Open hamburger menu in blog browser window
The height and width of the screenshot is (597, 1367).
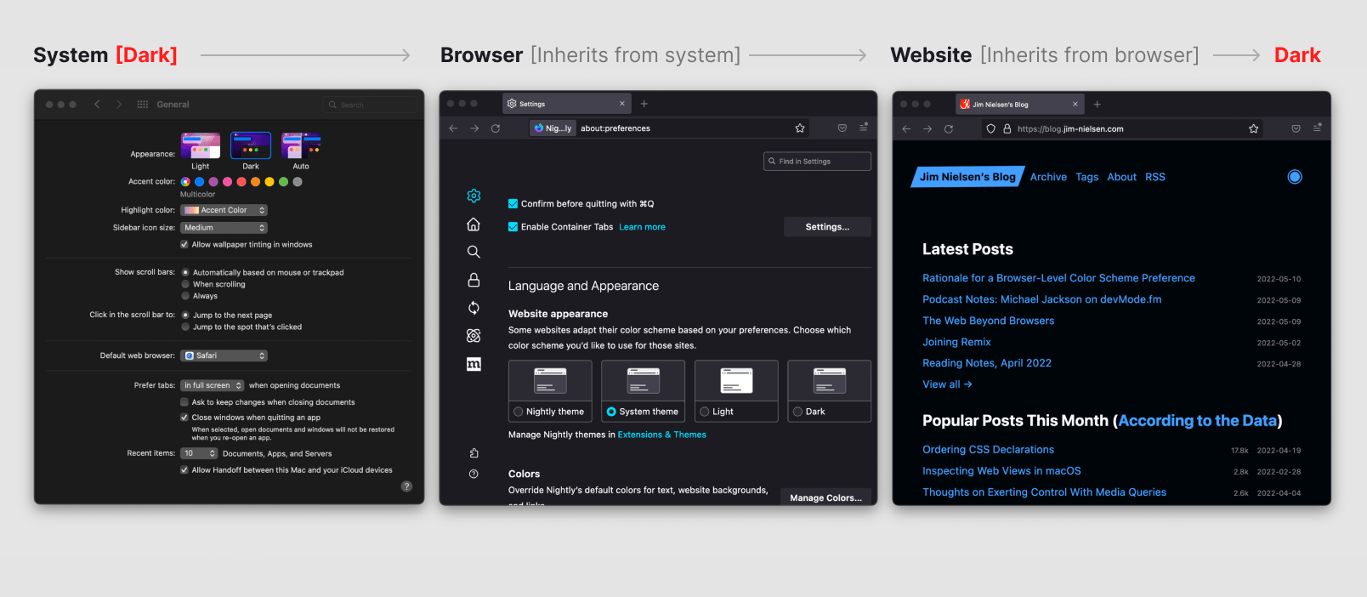pyautogui.click(x=1318, y=128)
